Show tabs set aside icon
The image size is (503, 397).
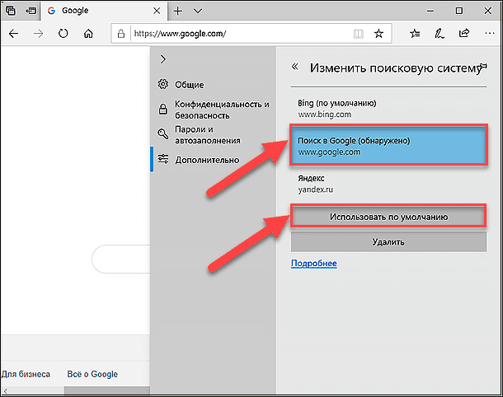[x=11, y=12]
